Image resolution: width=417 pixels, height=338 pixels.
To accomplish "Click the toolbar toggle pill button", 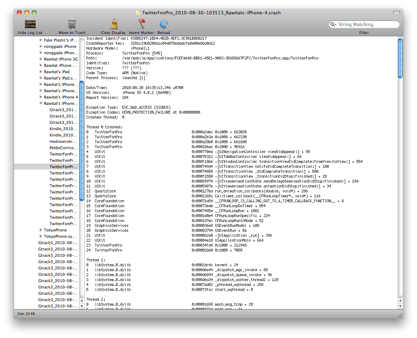I will click(x=396, y=13).
